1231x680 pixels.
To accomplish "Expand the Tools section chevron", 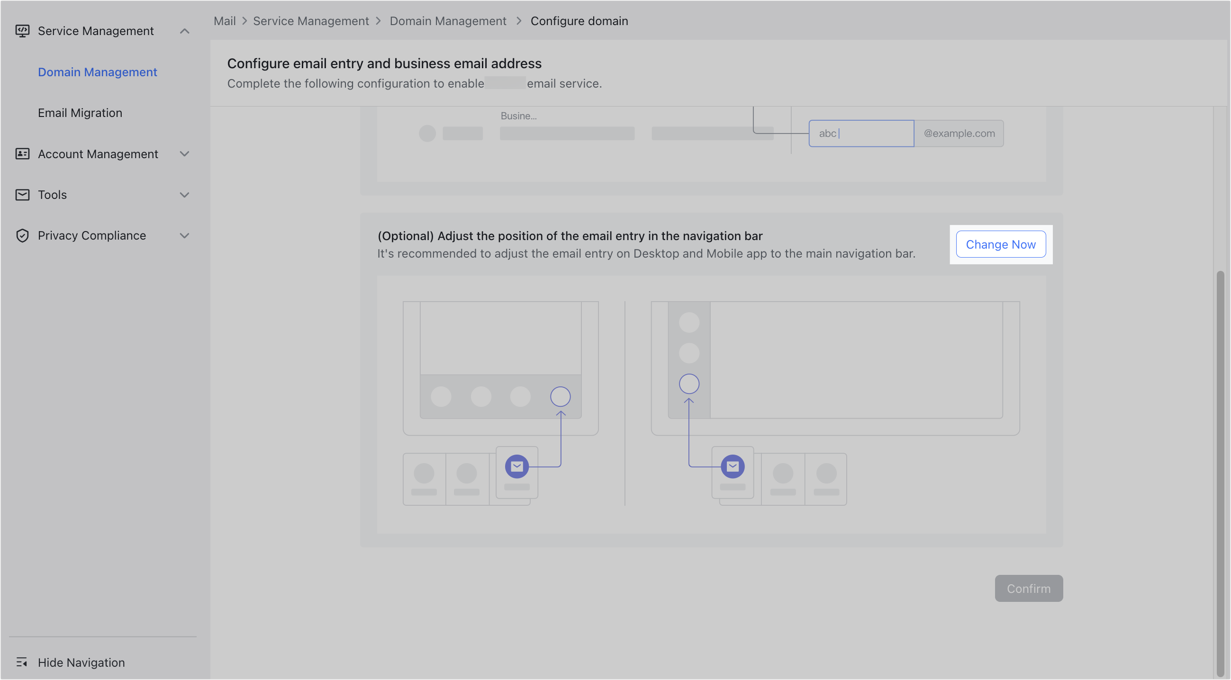I will pyautogui.click(x=184, y=195).
